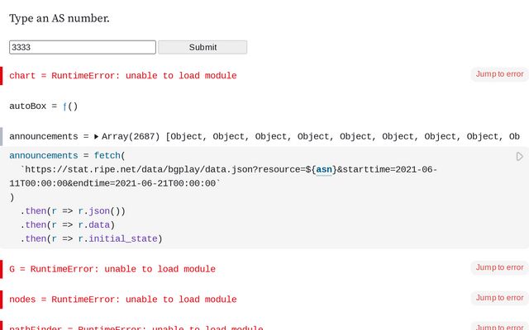
Task: Click red margin bar of G cell
Action: [x=2, y=269]
